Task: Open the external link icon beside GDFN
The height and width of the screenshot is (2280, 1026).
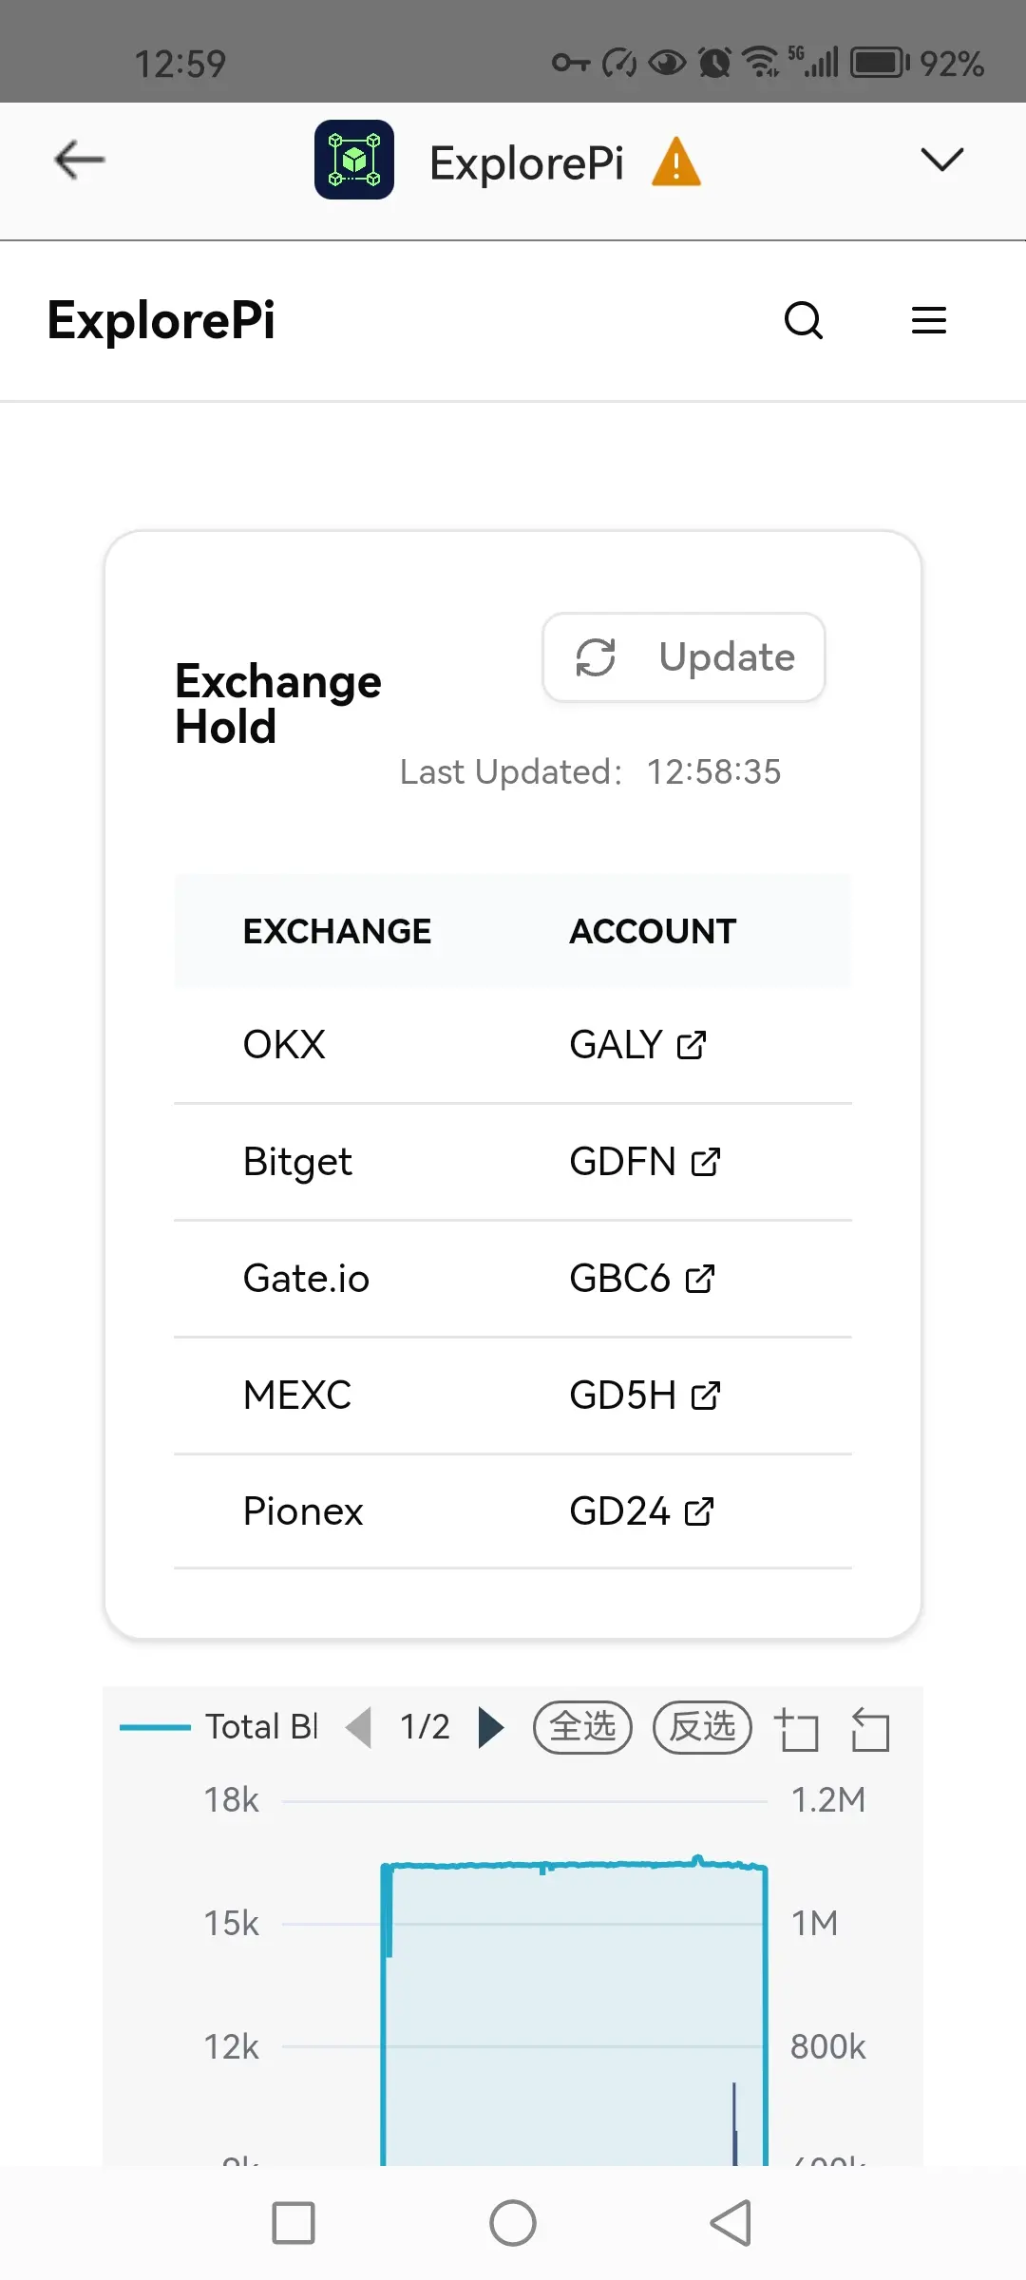Action: point(706,1162)
